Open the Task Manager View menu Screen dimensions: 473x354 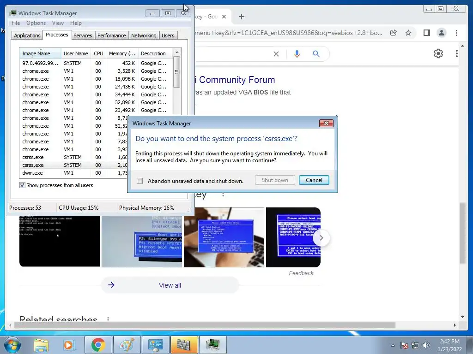click(58, 23)
